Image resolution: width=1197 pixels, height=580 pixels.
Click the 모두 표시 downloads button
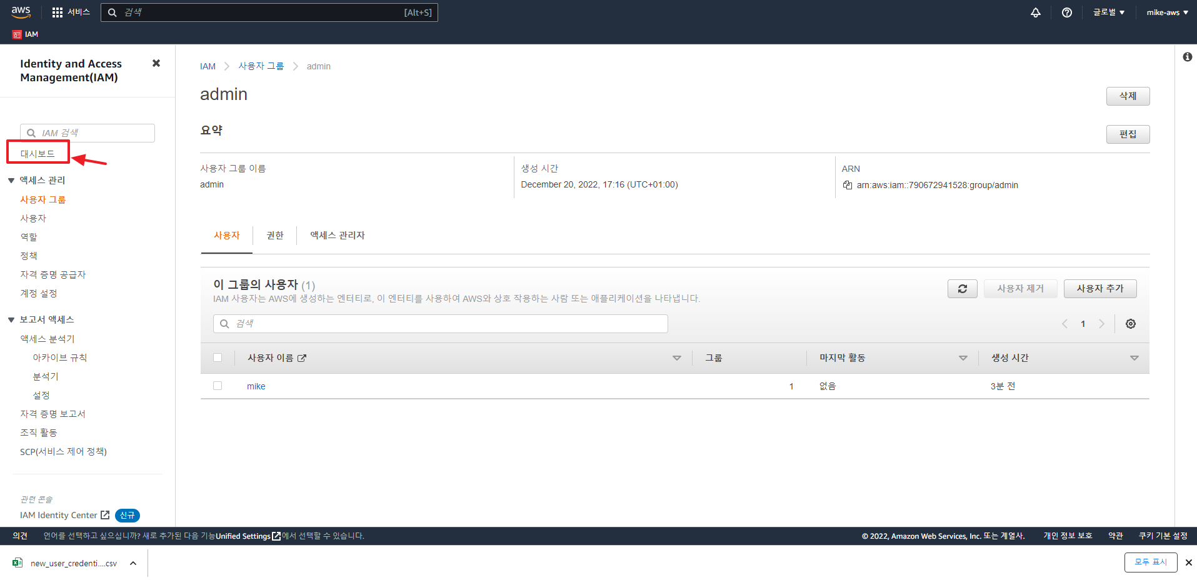1151,562
